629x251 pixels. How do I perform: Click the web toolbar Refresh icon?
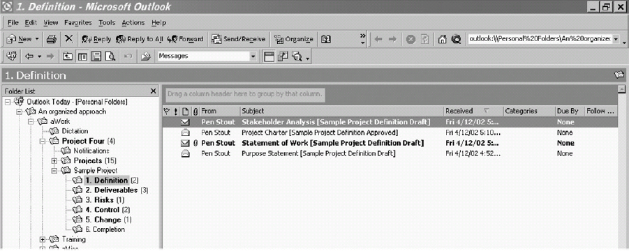tap(425, 39)
